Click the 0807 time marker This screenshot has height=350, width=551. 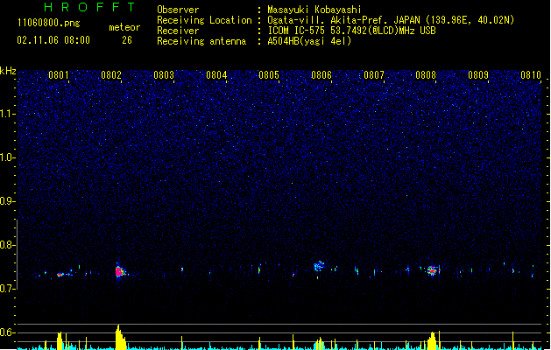click(x=373, y=75)
